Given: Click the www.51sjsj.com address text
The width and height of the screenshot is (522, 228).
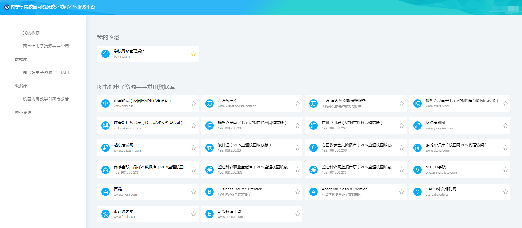Looking at the screenshot, I should pos(126,217).
